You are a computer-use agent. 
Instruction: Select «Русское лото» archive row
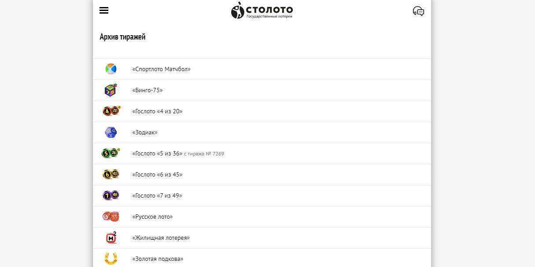click(x=262, y=216)
